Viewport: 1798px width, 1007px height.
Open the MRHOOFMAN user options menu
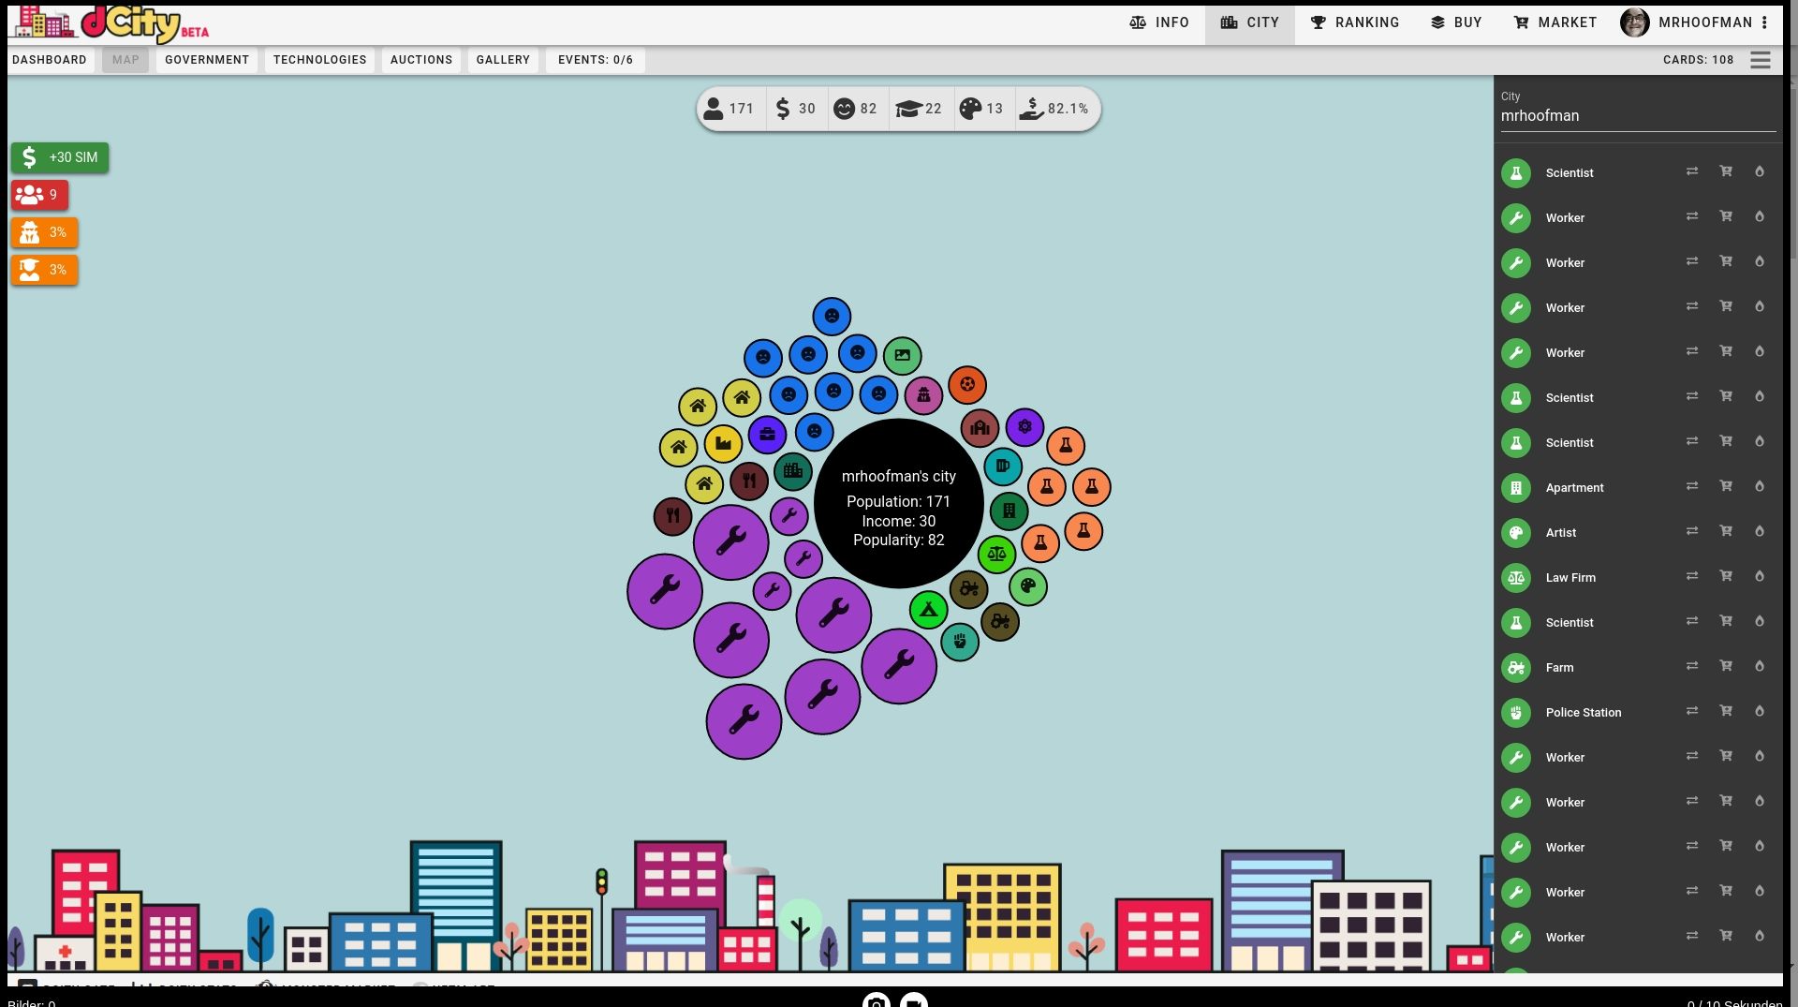(x=1764, y=22)
